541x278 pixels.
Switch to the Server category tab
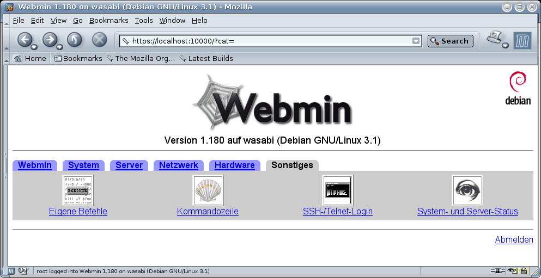point(129,165)
